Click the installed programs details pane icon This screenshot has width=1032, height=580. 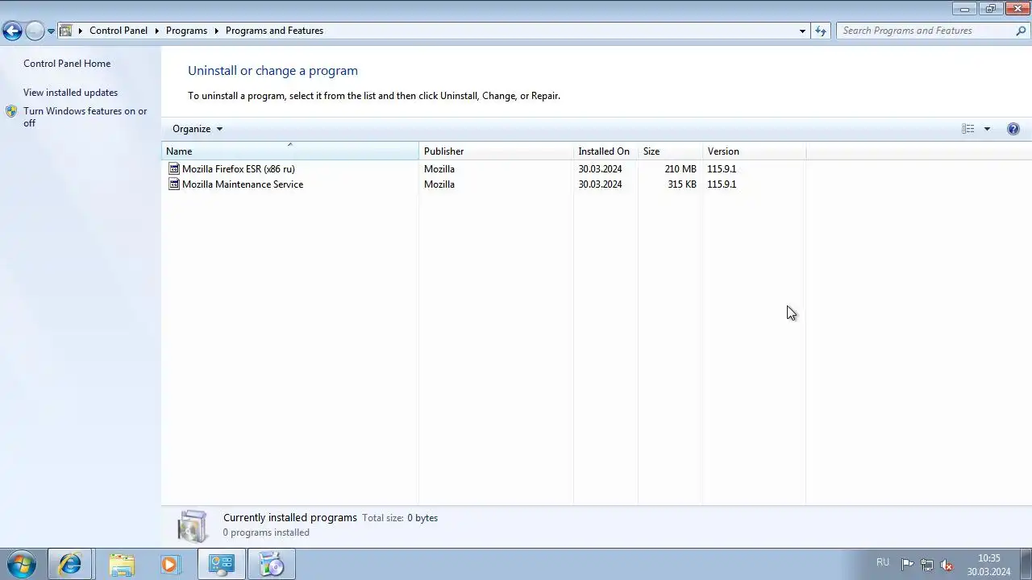[193, 526]
